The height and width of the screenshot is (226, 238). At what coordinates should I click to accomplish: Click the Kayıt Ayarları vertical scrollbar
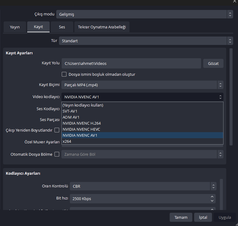(x=231, y=97)
